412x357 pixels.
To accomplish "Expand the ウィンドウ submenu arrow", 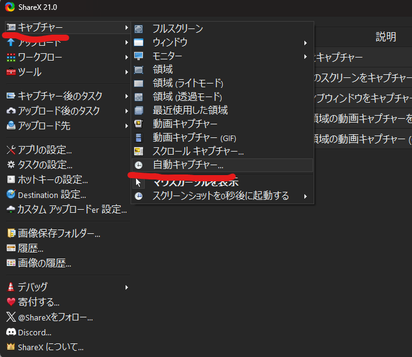I will [306, 43].
